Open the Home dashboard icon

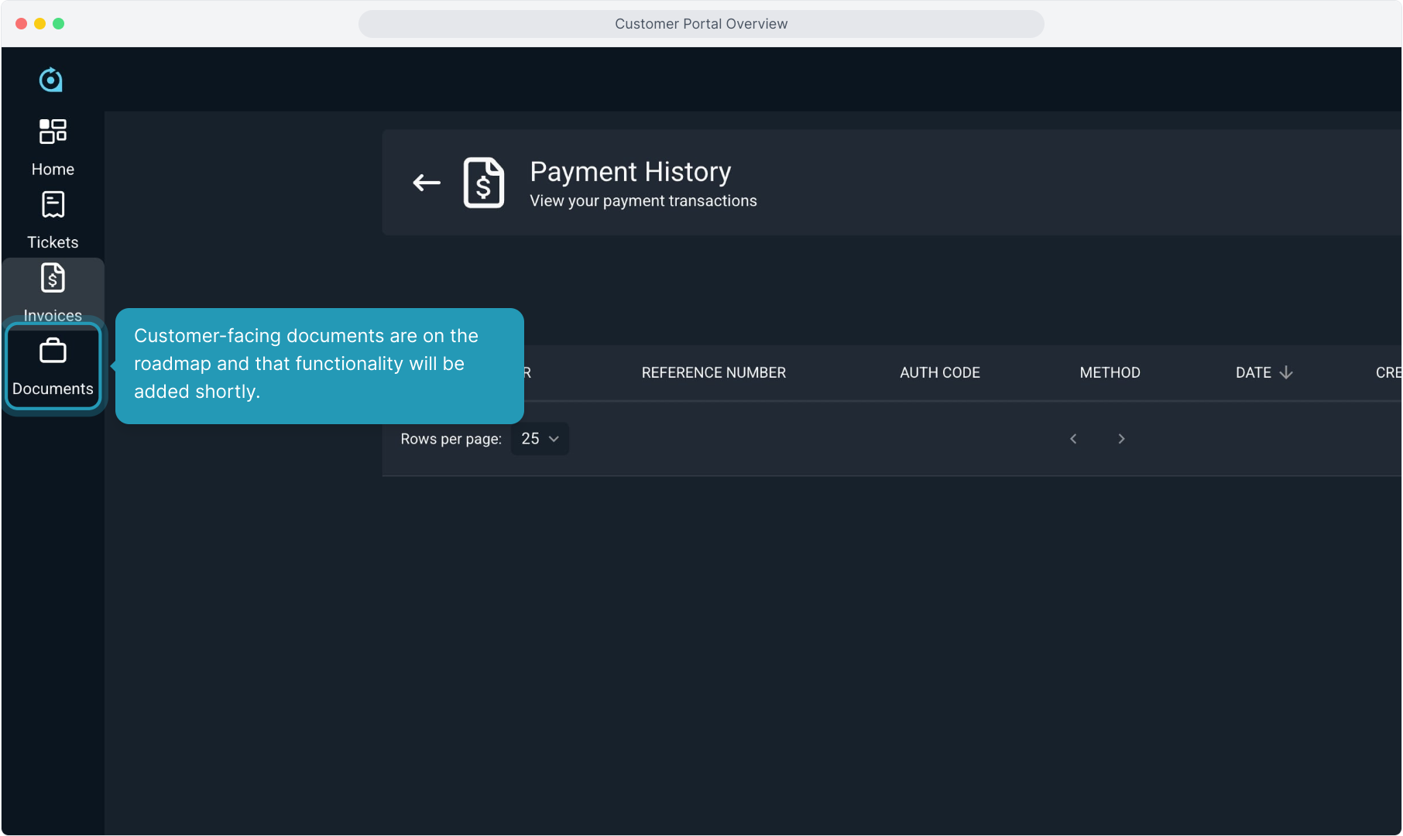pos(53,132)
